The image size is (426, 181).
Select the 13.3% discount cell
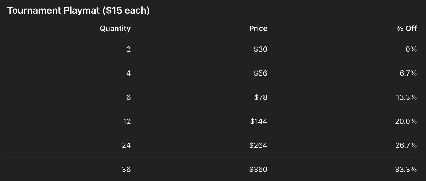pyautogui.click(x=406, y=97)
